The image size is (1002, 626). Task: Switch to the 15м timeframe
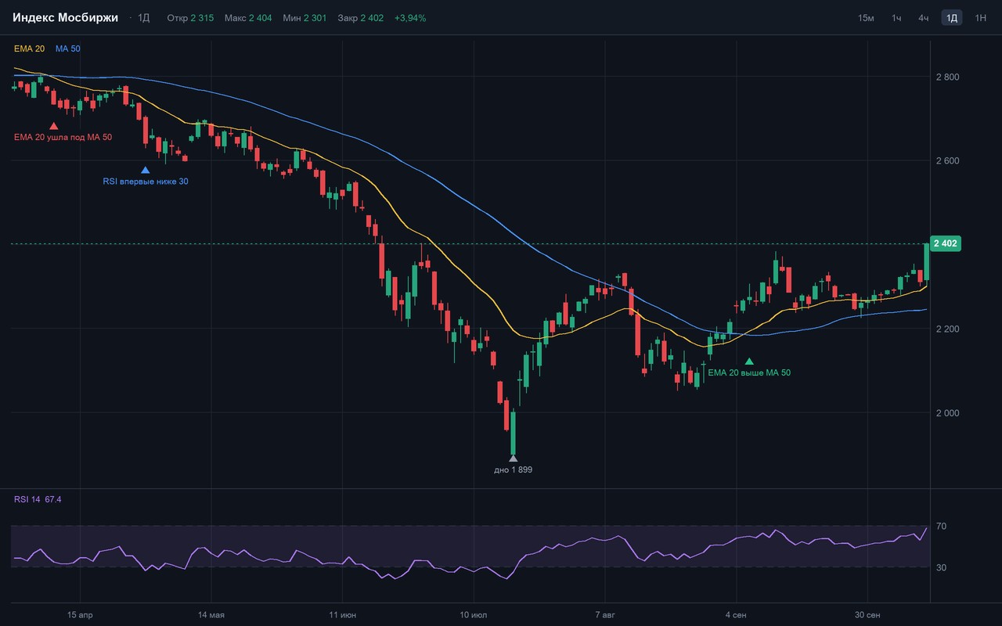[x=866, y=18]
